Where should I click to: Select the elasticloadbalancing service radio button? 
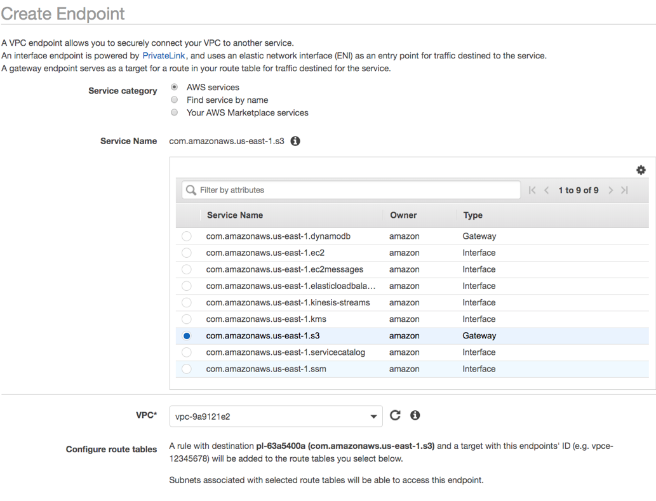point(187,286)
